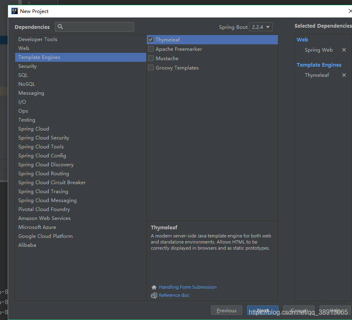Select the Spring Cloud category

click(80, 129)
